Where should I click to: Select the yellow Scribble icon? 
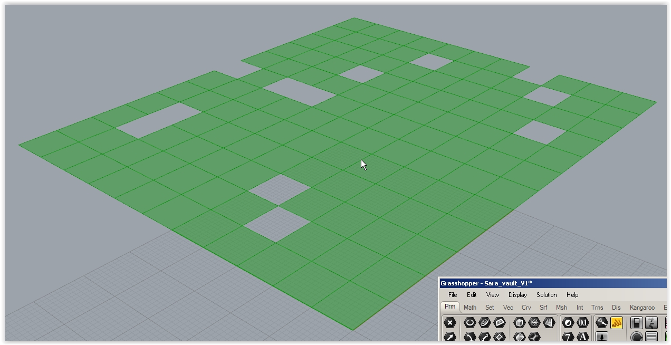[617, 322]
